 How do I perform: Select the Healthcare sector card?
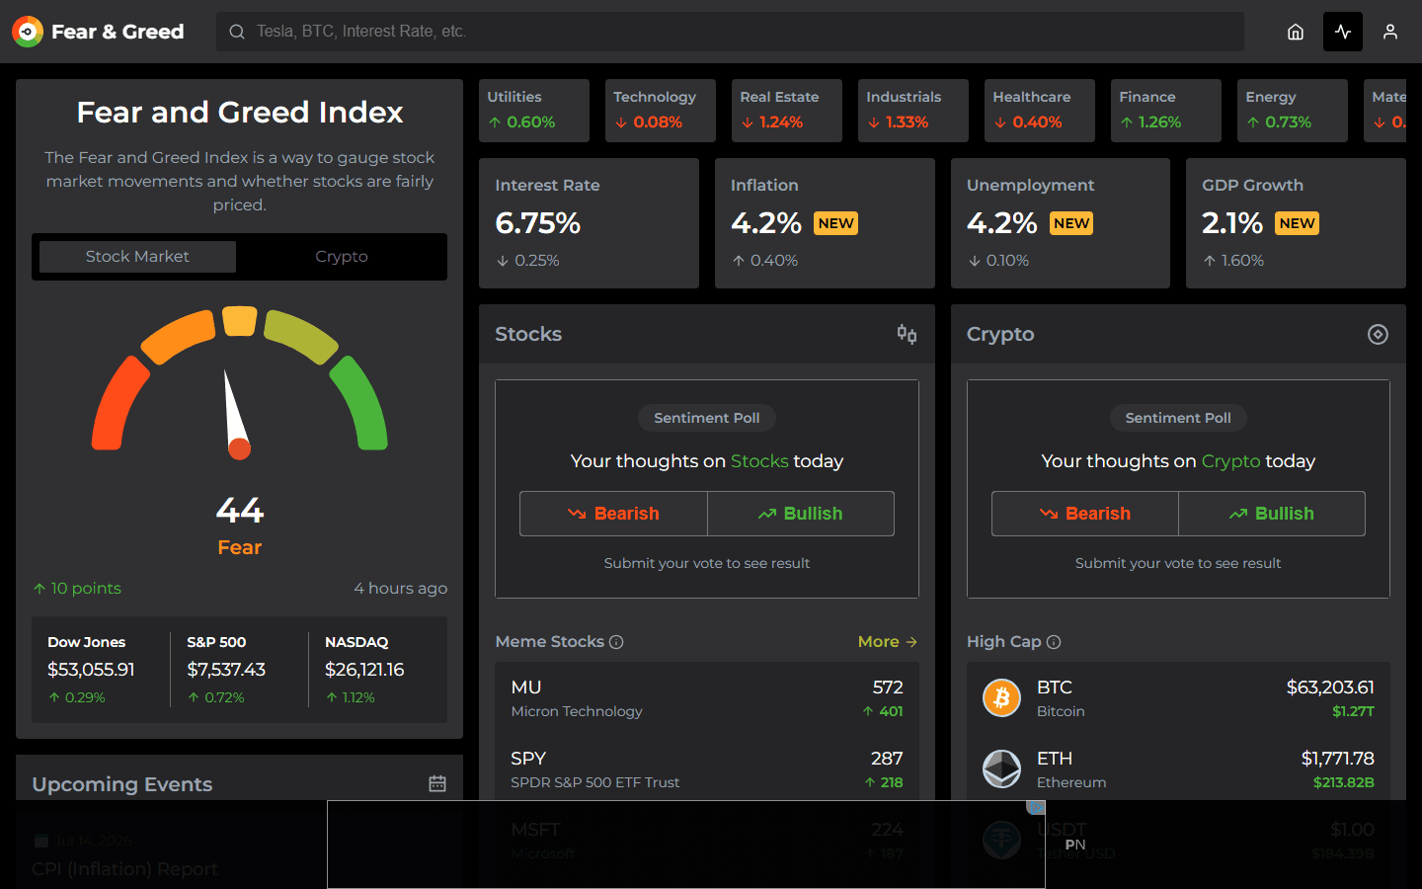click(x=1040, y=111)
